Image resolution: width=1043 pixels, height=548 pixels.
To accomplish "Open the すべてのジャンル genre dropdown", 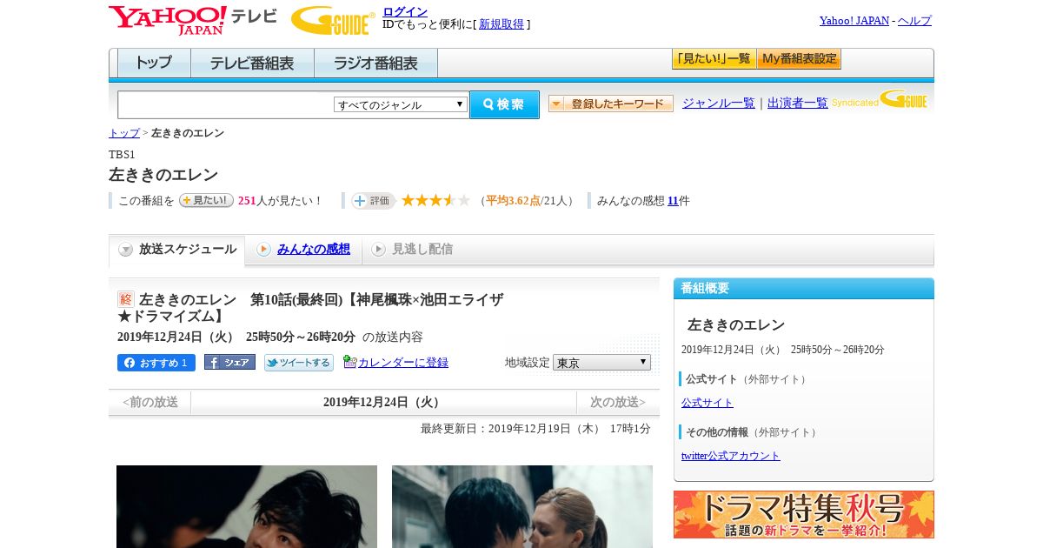I will click(x=401, y=104).
